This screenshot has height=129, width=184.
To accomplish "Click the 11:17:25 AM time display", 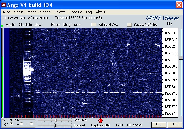I will [13, 18].
